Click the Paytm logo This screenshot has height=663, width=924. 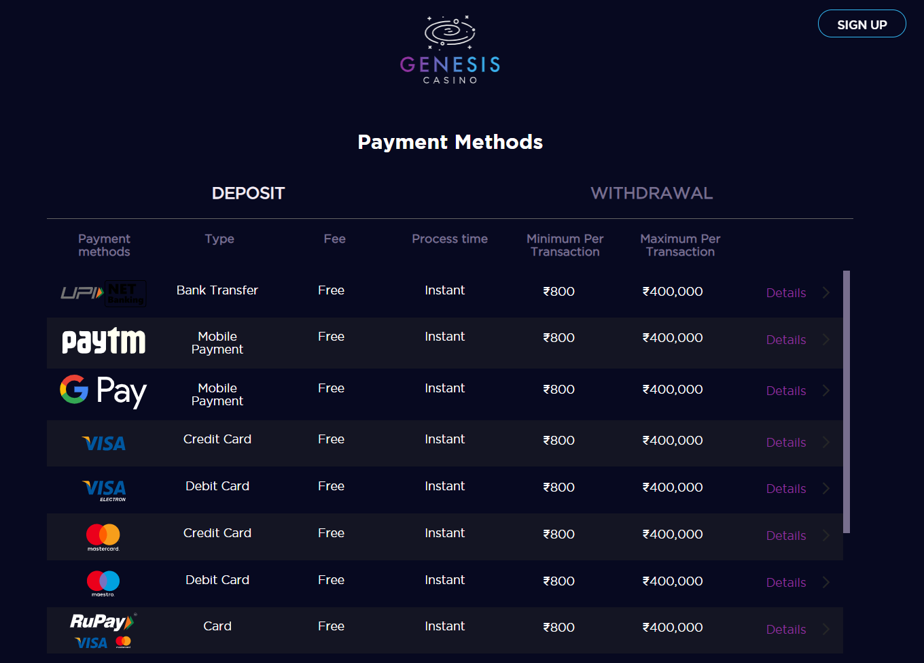point(103,341)
